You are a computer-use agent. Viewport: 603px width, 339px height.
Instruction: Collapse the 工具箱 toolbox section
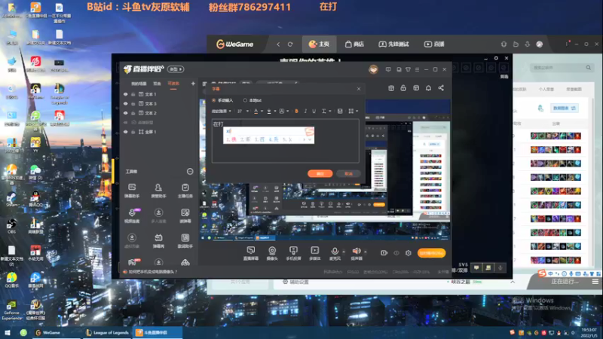[190, 172]
